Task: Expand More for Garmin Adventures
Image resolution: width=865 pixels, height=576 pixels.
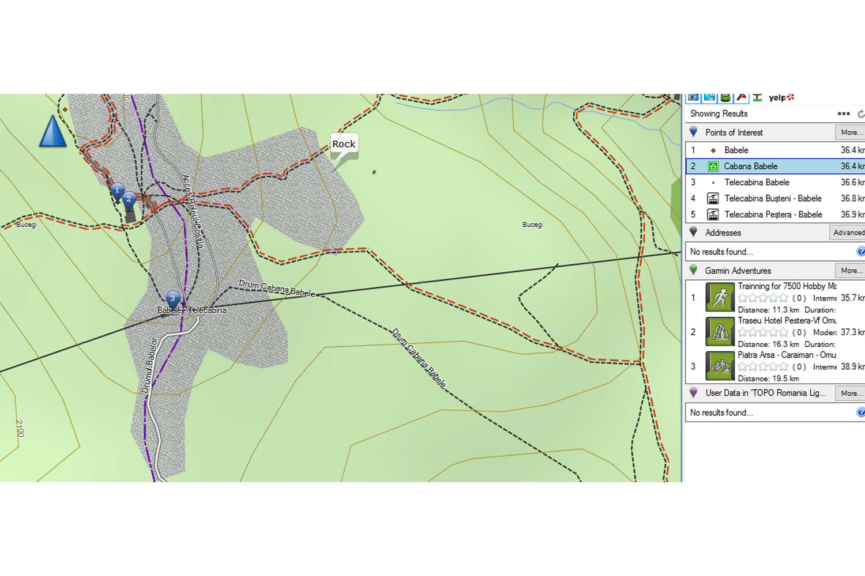Action: pos(850,271)
